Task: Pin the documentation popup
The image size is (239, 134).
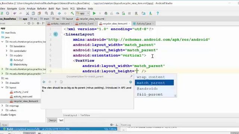Action: click(x=131, y=76)
